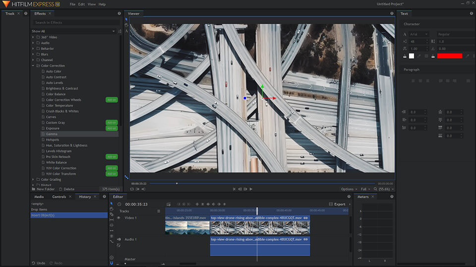This screenshot has width=476, height=267.
Task: Select the Text tool in the Viewer
Action: 126,31
